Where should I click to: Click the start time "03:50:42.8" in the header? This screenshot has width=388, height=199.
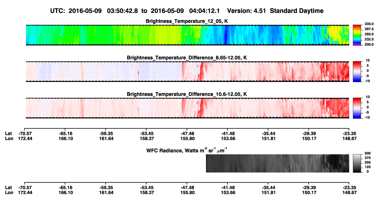click(123, 11)
